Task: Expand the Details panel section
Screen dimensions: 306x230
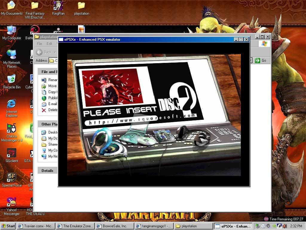Action: pyautogui.click(x=48, y=171)
